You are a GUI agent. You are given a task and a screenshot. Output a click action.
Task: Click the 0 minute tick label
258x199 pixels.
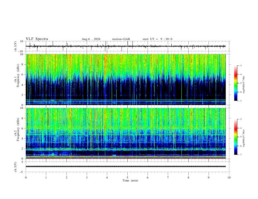tap(26, 178)
